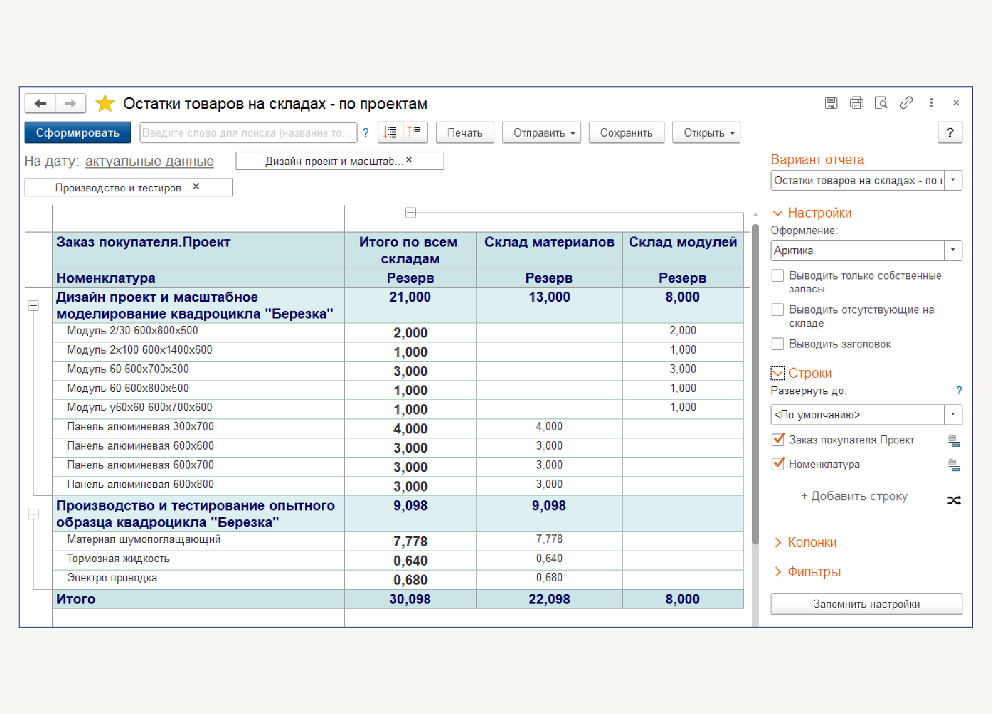Click the expand all groups toolbar icon

click(x=391, y=133)
